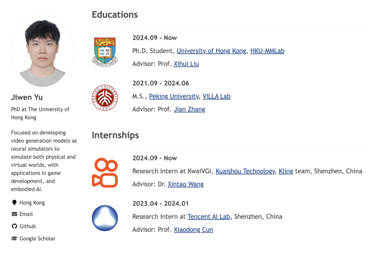Open the University of Hong Kong link
Image resolution: width=368 pixels, height=255 pixels.
[211, 51]
